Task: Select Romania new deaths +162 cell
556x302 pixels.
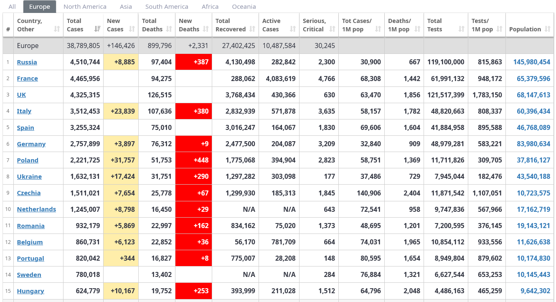Action: [x=194, y=226]
